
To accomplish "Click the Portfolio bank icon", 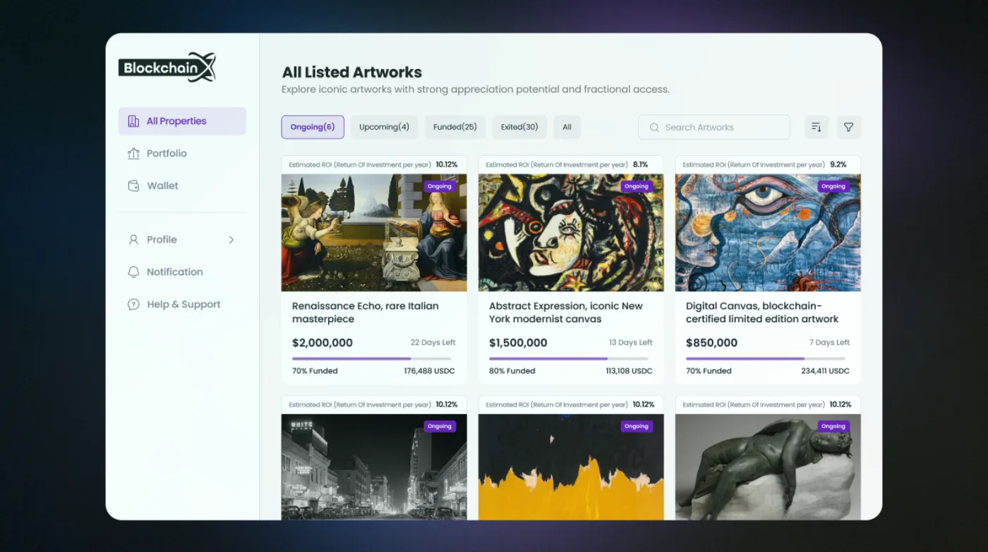I will [133, 154].
